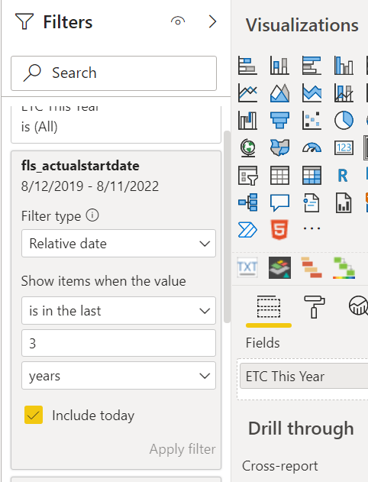Select the orange Gantt custom visual
Viewport: 368px width, 482px height.
pyautogui.click(x=312, y=268)
